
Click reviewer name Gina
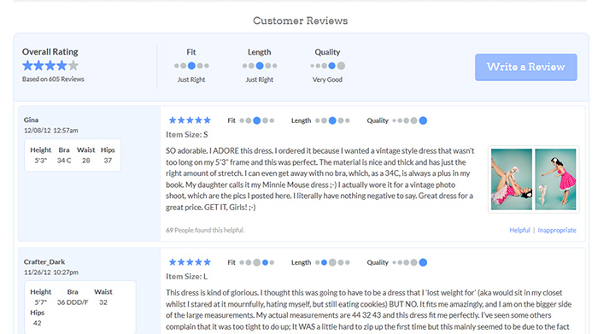click(x=31, y=120)
